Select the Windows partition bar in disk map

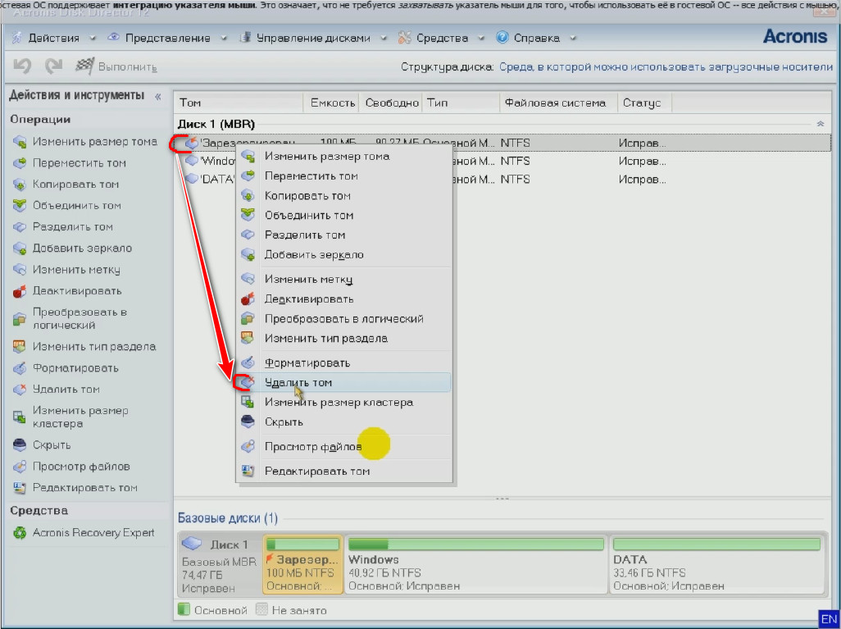[x=475, y=565]
